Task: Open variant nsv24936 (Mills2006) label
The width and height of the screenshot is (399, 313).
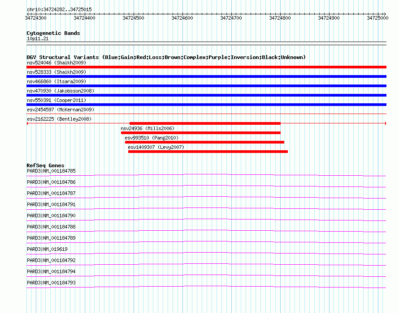Action: pyautogui.click(x=147, y=128)
